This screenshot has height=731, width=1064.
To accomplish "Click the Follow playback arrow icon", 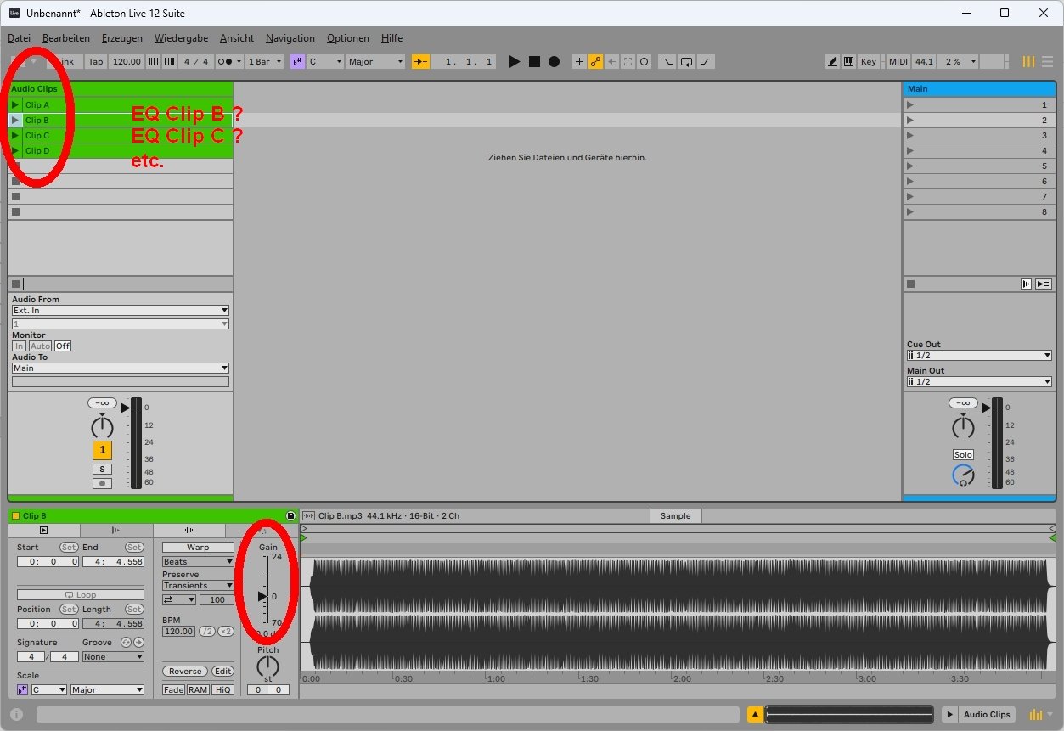I will coord(421,62).
